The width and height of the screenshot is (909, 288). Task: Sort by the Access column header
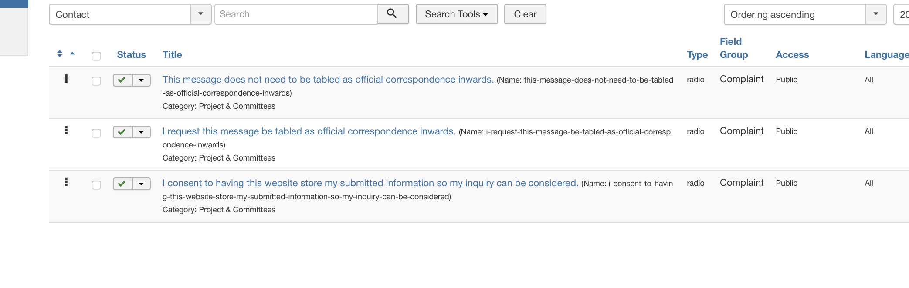[x=792, y=55]
